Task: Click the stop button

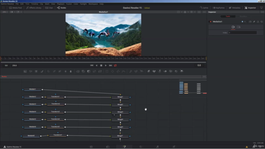Action: pyautogui.click(x=101, y=65)
